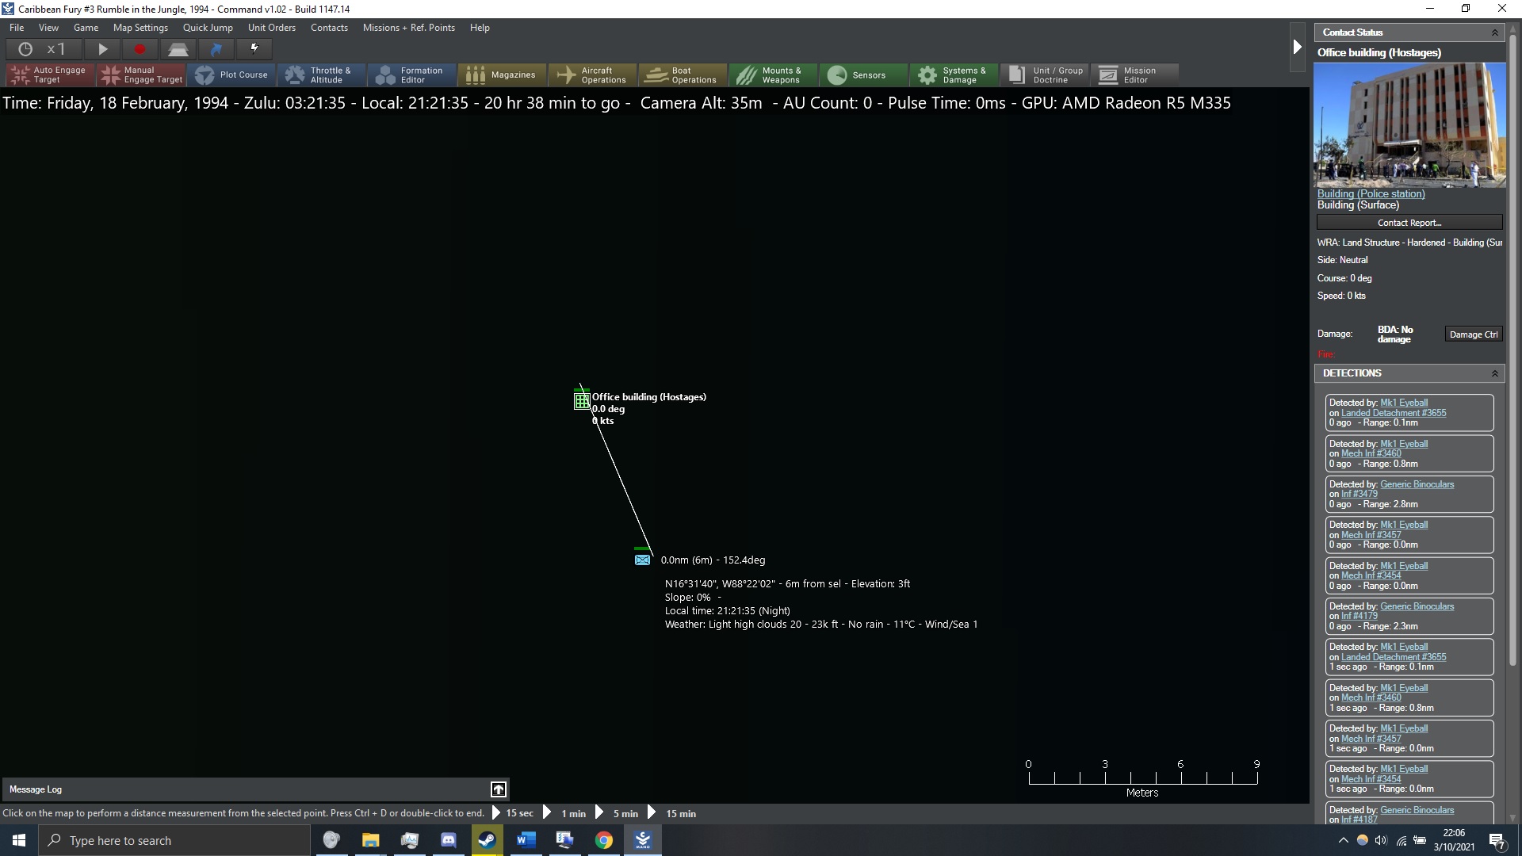Select the Auto Engage Target tool
This screenshot has height=856, width=1522.
coord(48,75)
